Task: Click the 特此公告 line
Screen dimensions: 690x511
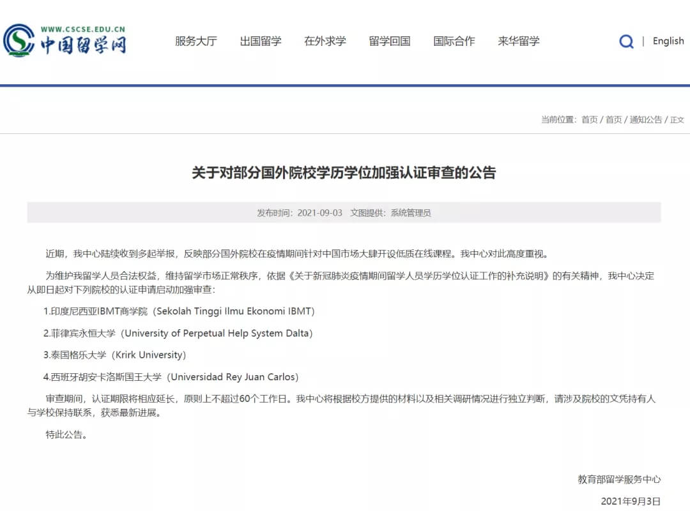Action: click(66, 434)
